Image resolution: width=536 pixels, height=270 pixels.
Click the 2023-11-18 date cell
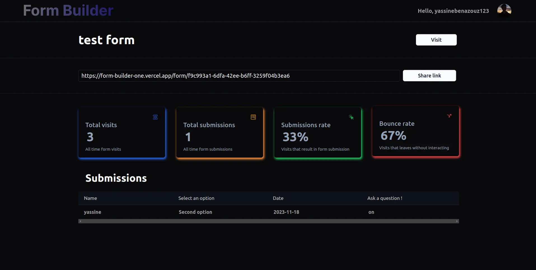pos(286,212)
